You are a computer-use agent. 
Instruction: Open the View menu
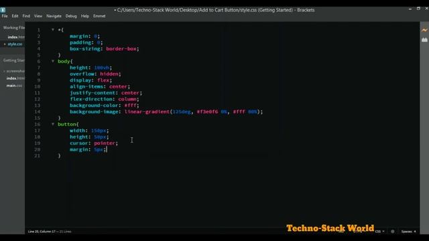coord(38,16)
